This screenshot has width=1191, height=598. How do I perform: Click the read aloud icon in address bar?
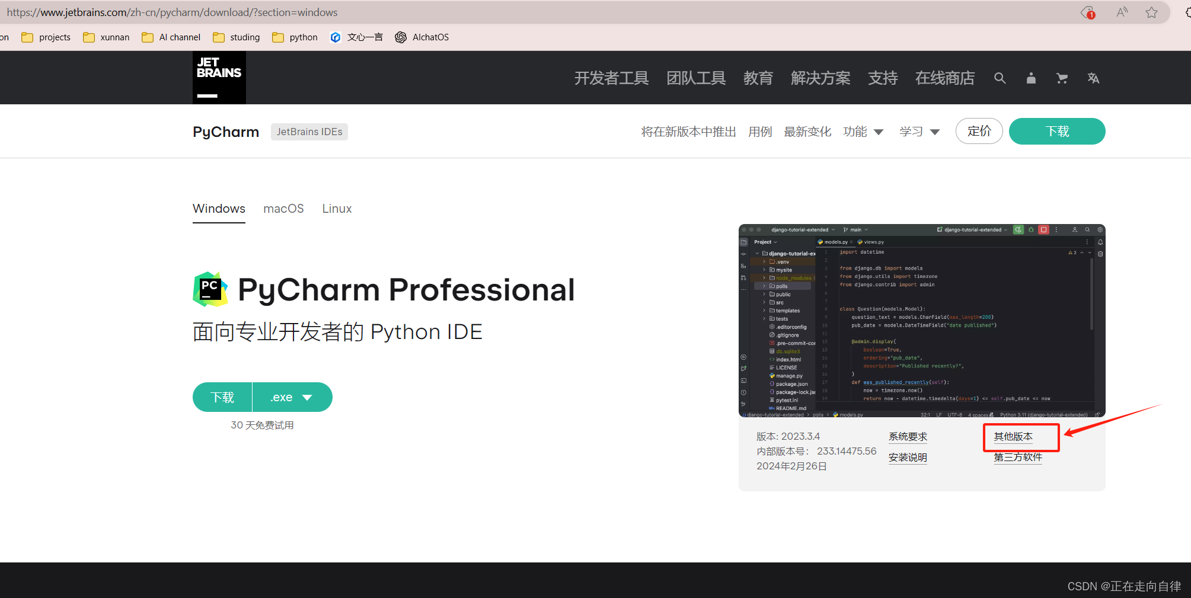tap(1122, 12)
